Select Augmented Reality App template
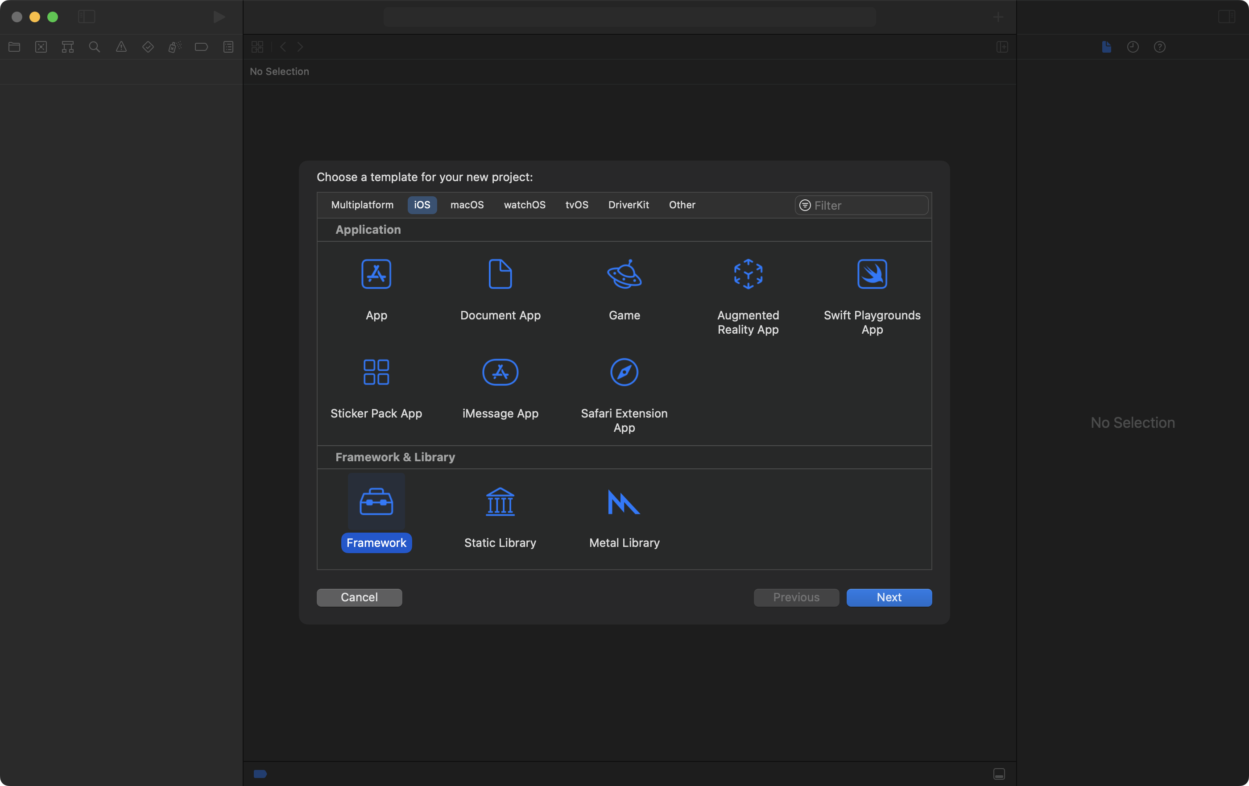Image resolution: width=1249 pixels, height=786 pixels. pyautogui.click(x=748, y=274)
